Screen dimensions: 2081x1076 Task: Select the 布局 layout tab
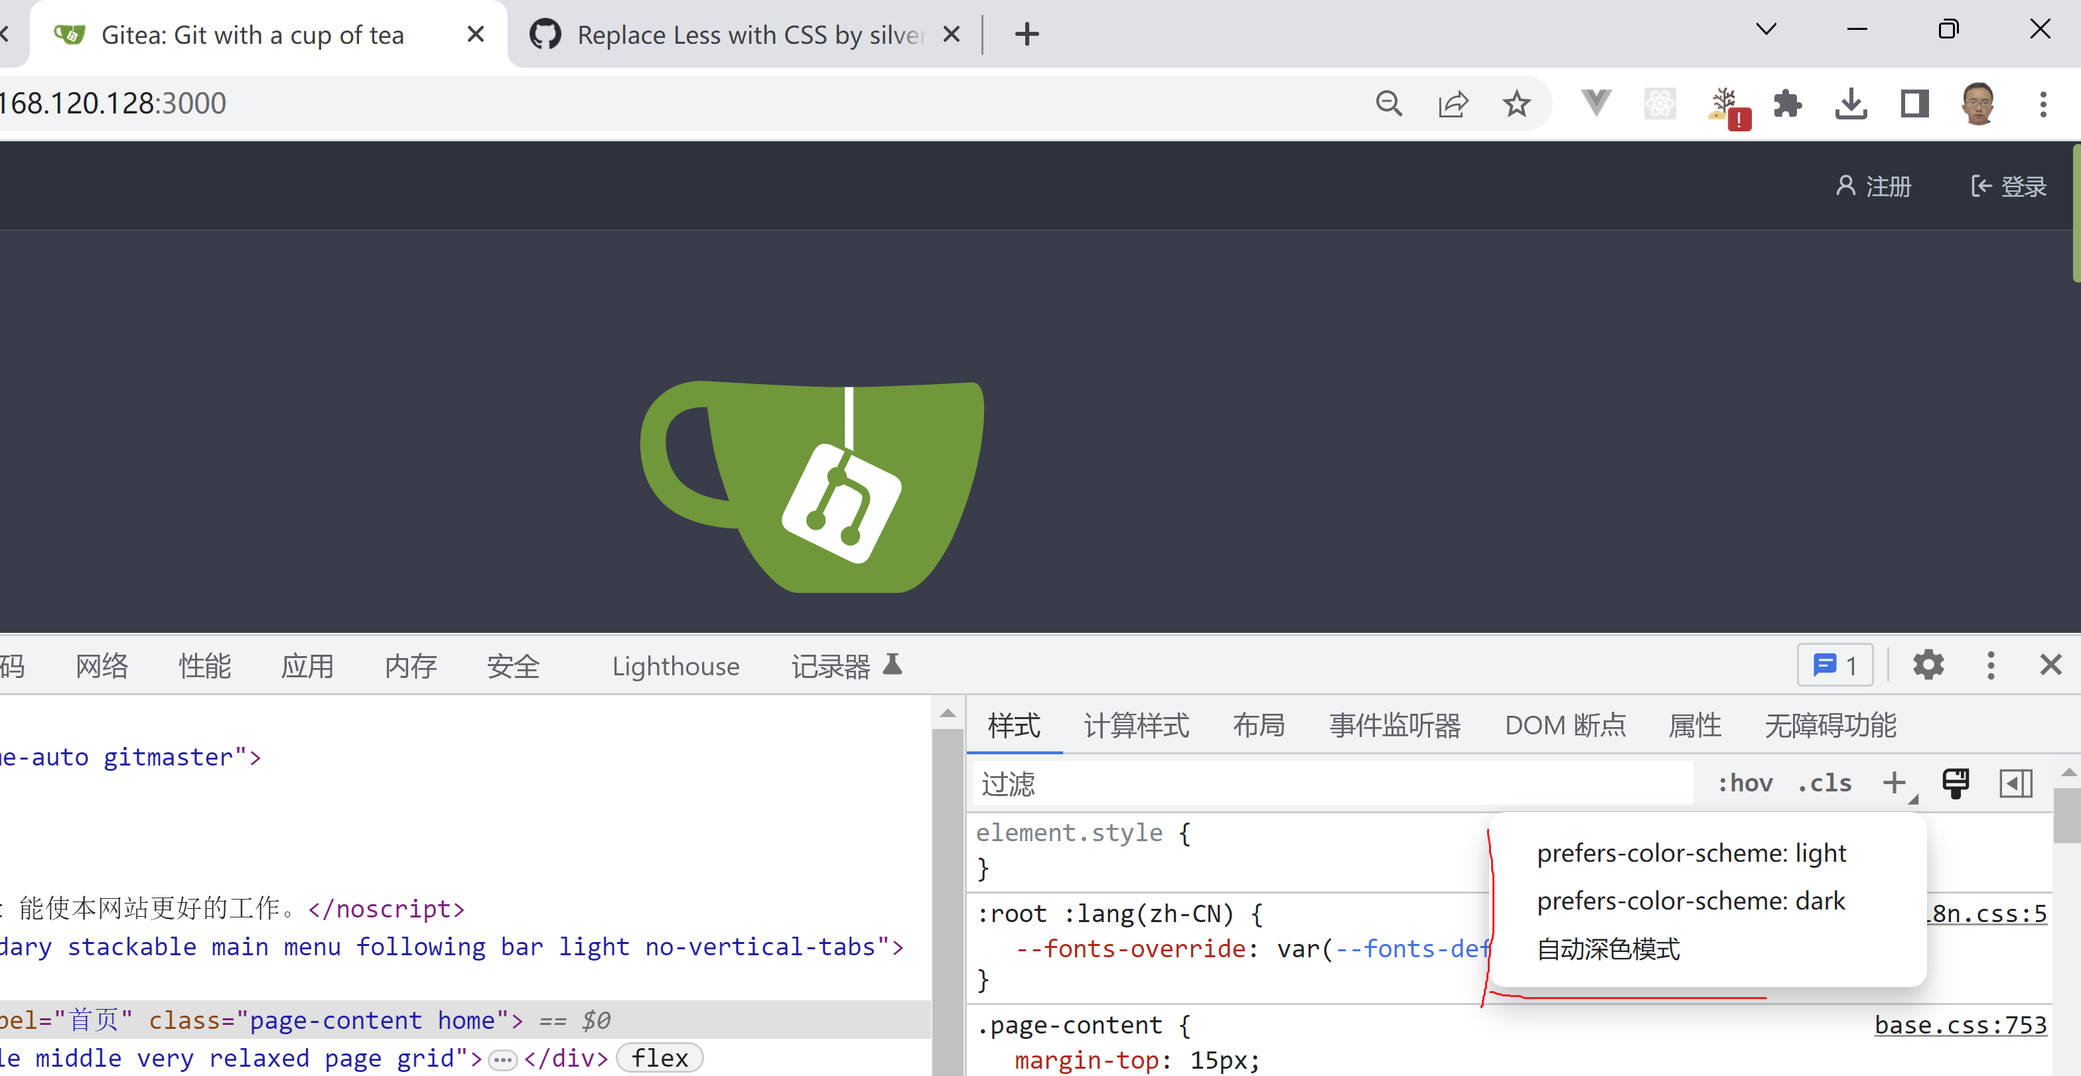click(x=1259, y=724)
